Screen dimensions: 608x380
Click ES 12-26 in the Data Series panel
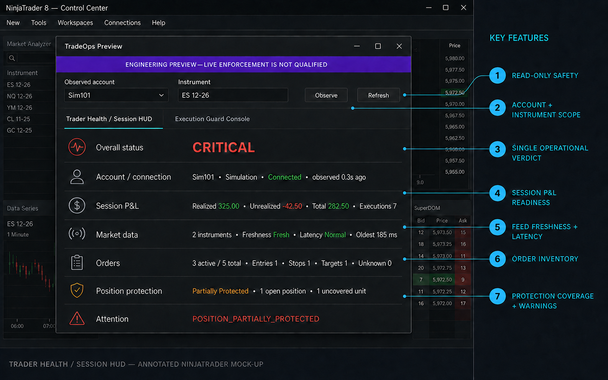click(20, 224)
